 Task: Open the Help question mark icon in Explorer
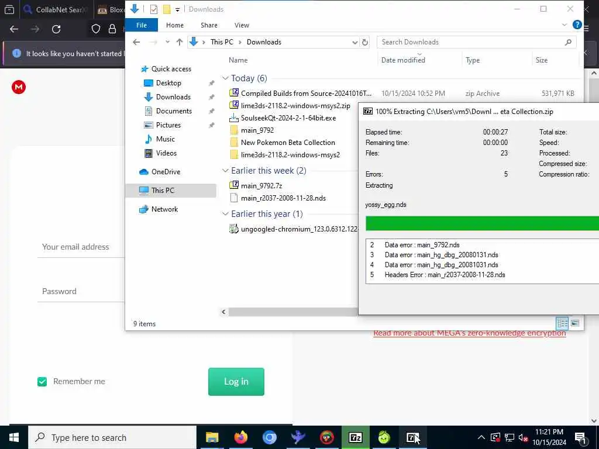577,25
